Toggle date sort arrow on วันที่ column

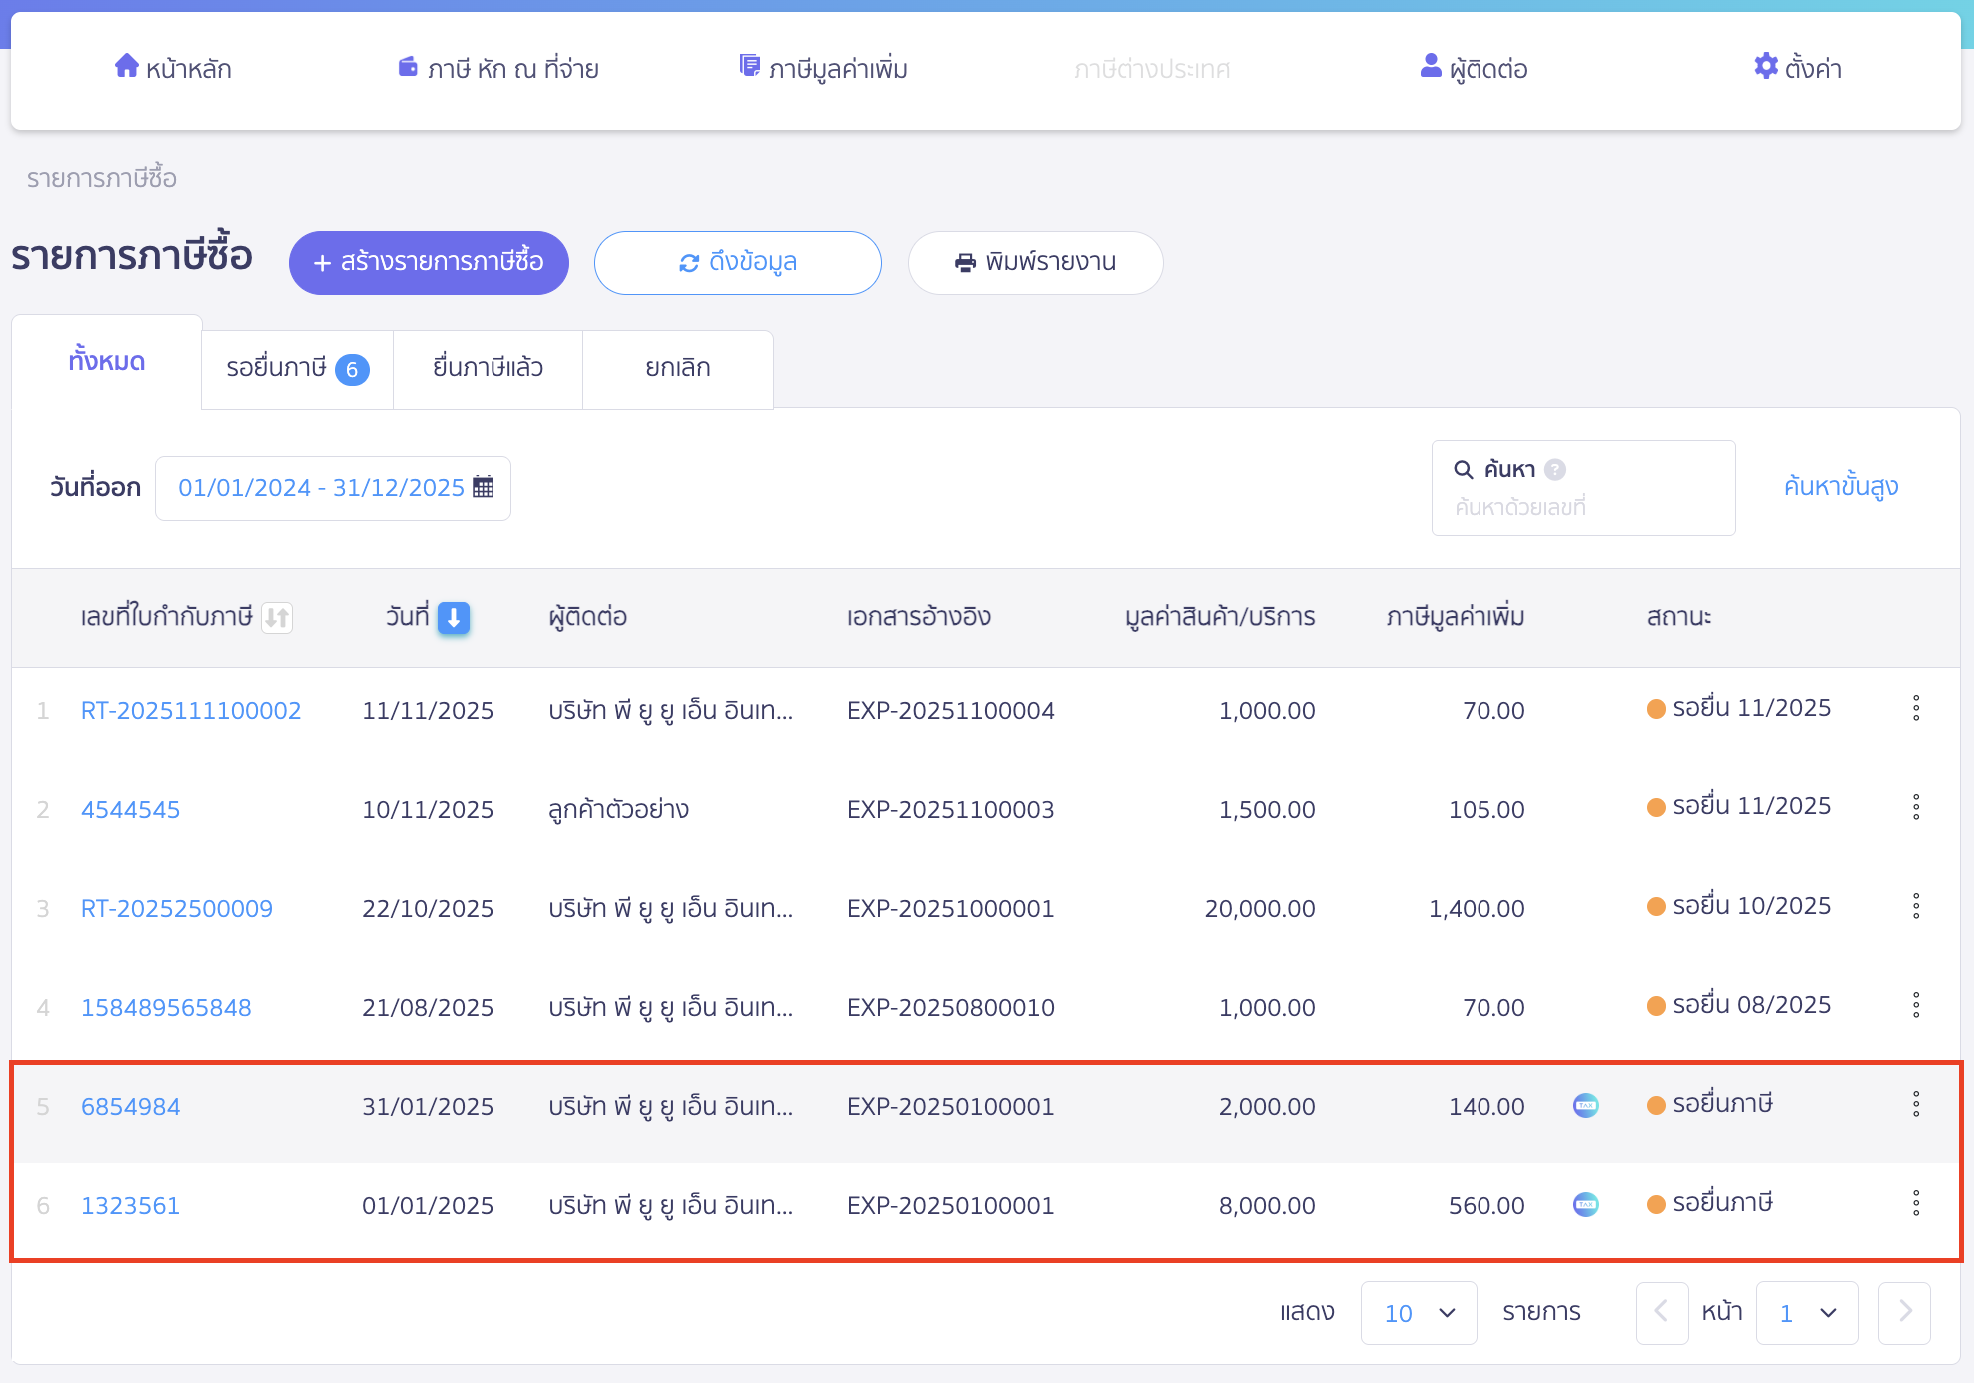(453, 618)
